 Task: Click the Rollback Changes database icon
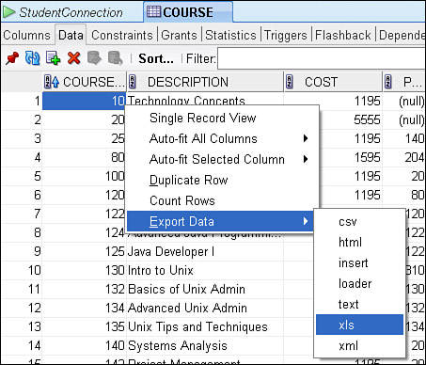coord(115,58)
